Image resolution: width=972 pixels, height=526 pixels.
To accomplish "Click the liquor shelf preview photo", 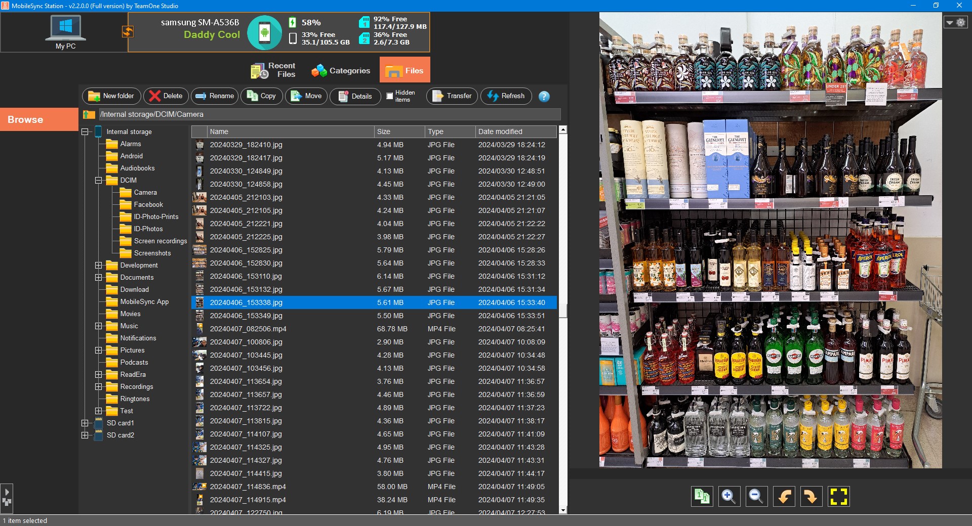I will (x=771, y=240).
